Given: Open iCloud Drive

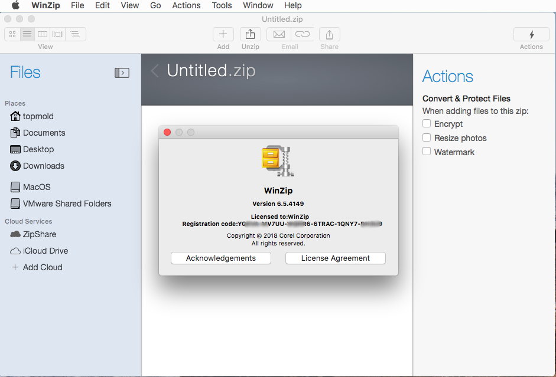Looking at the screenshot, I should click(x=39, y=251).
